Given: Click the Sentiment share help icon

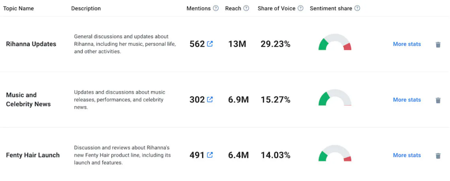Looking at the screenshot, I should 357,8.
